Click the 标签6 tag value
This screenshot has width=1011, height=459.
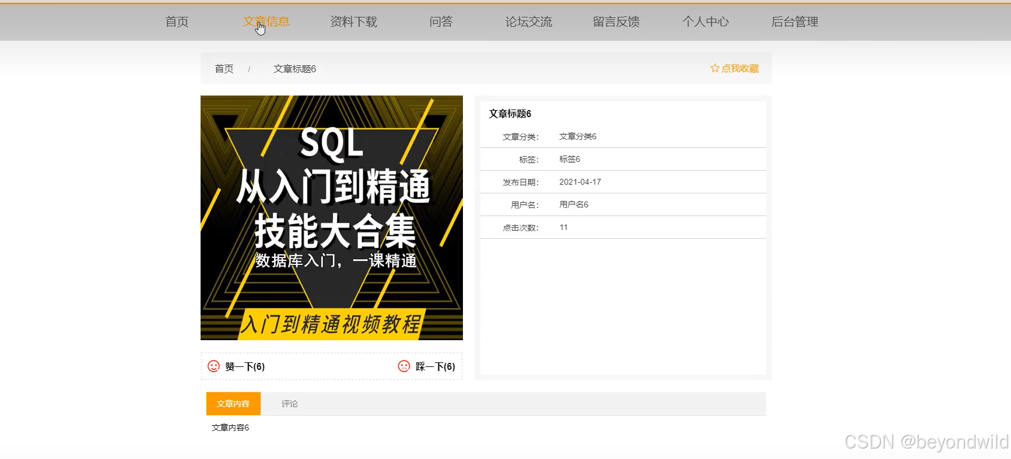570,159
